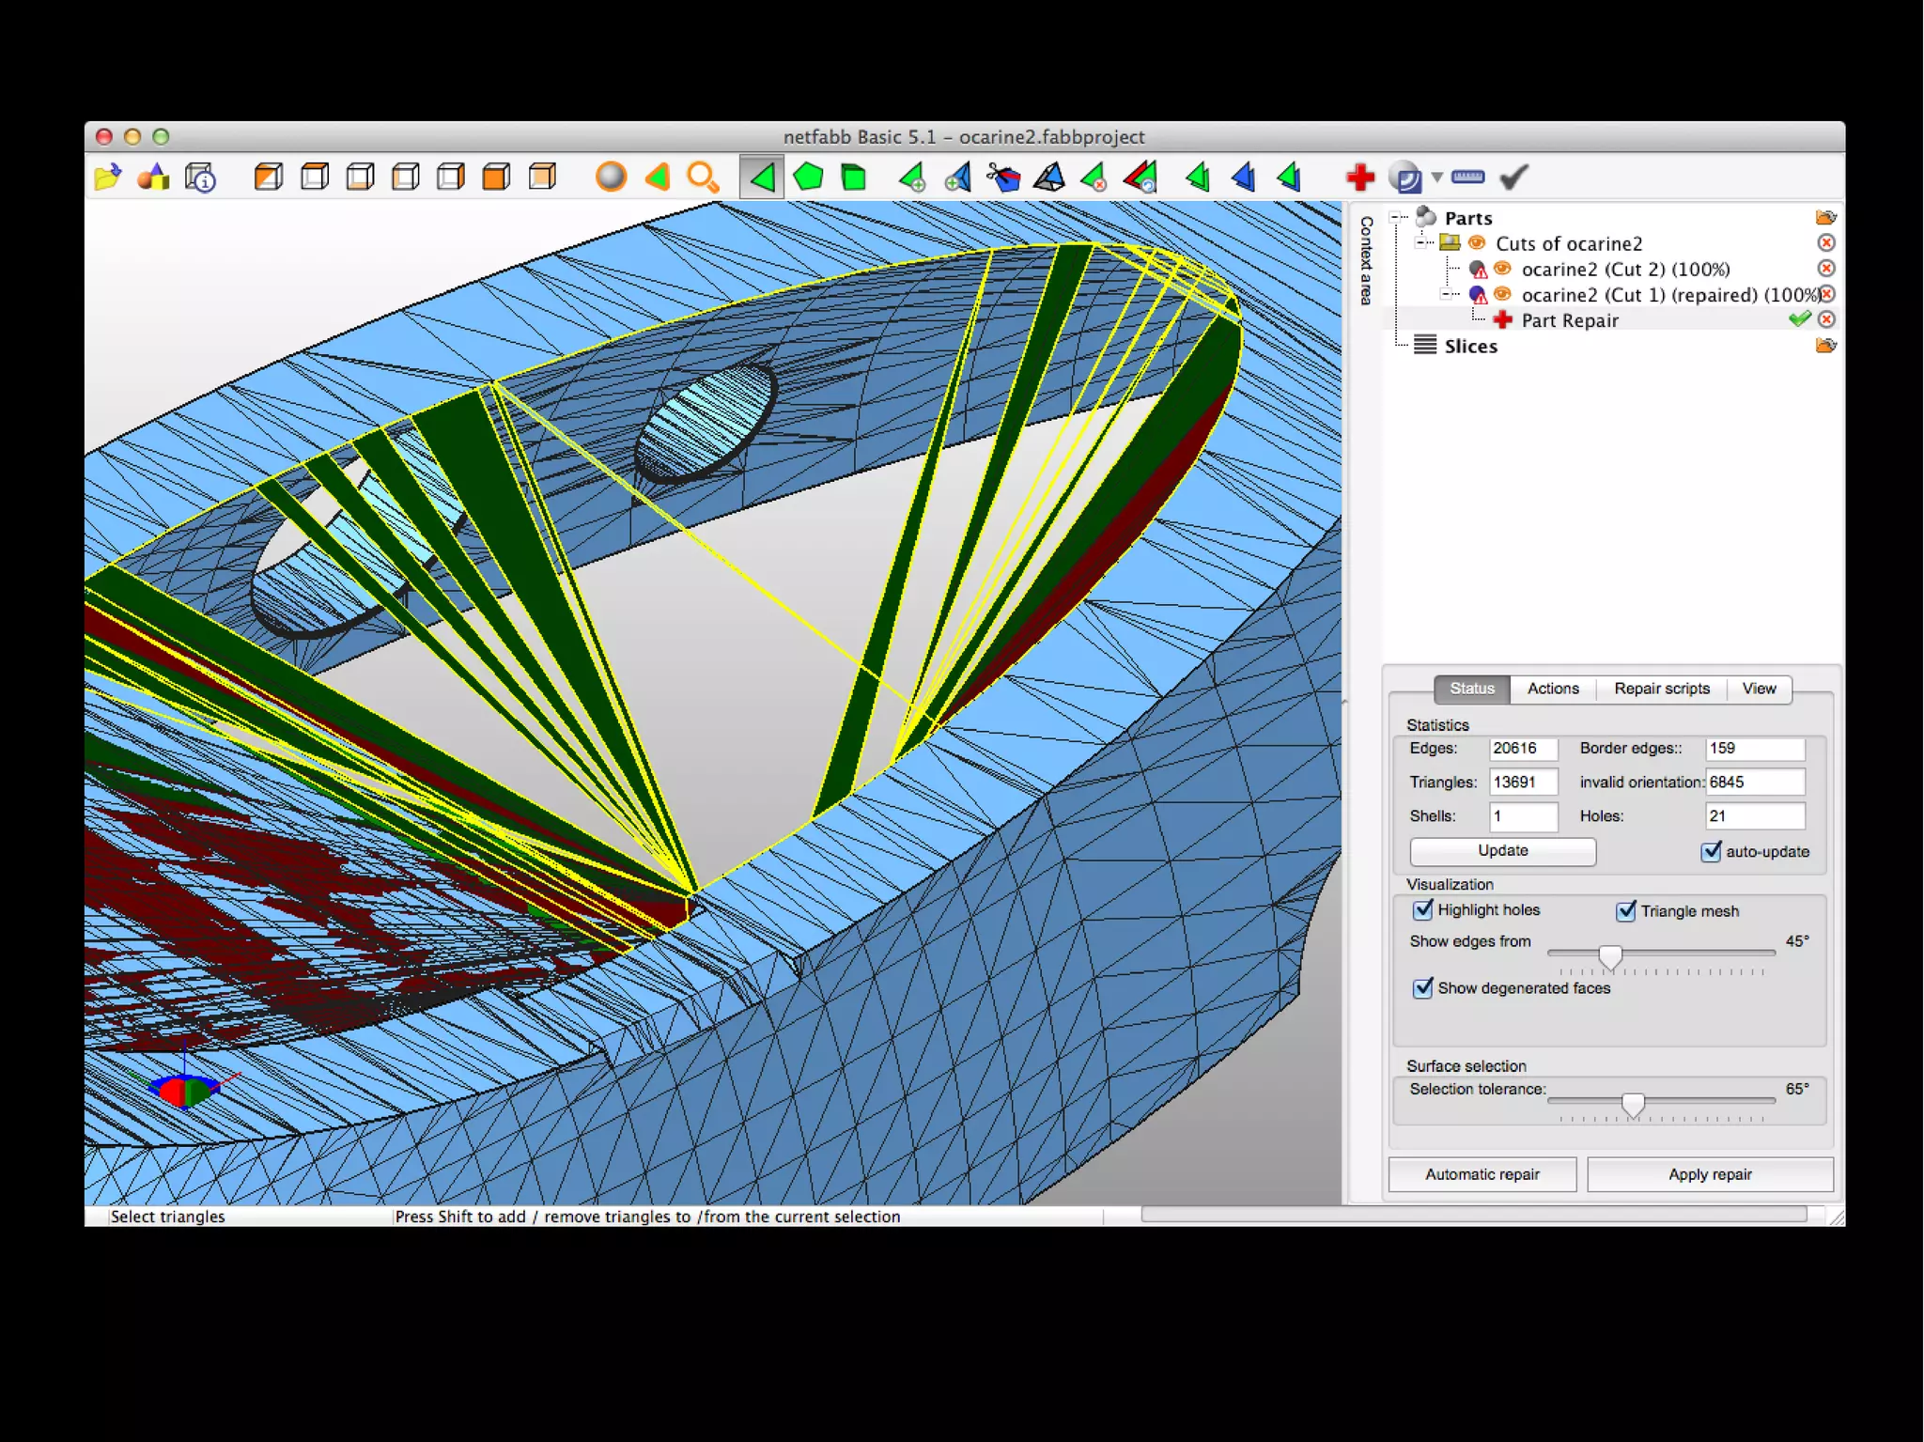Viewport: 1924px width, 1442px height.
Task: Open dropdown arrow beside the toolbar sphere icon
Action: pos(1436,177)
